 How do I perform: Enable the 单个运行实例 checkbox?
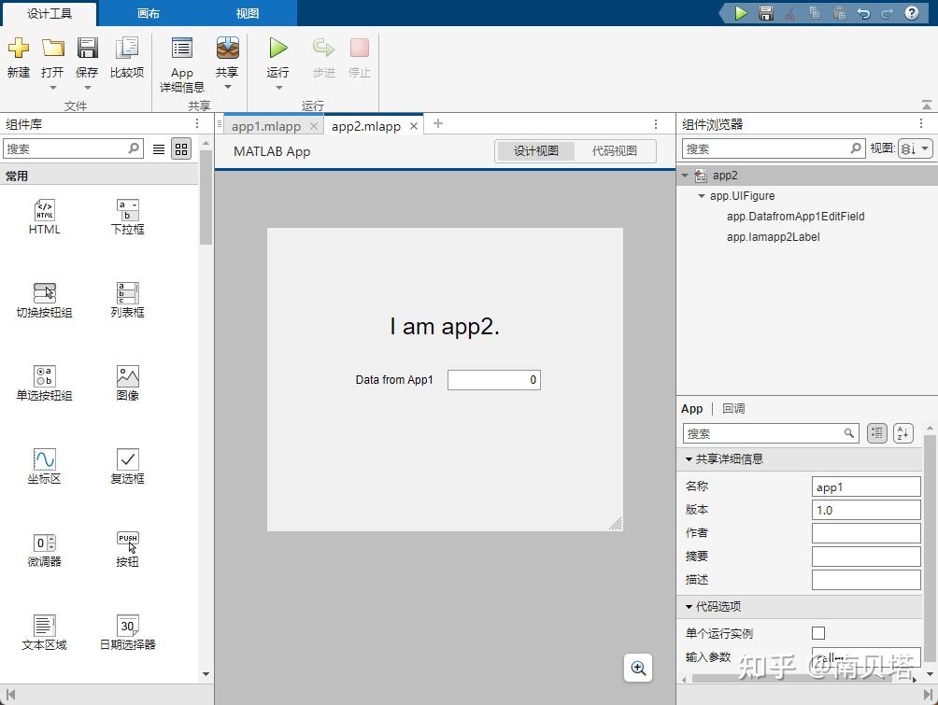coord(818,632)
